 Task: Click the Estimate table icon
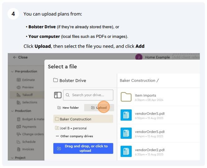click(x=19, y=80)
